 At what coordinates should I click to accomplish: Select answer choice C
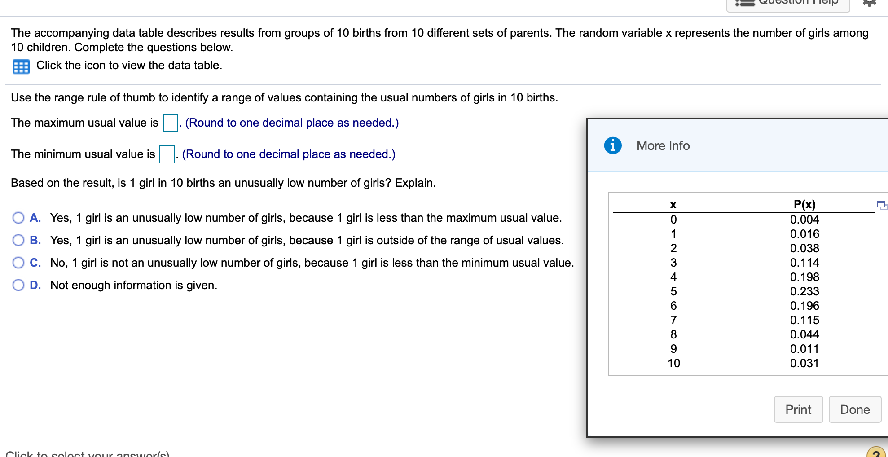(18, 262)
